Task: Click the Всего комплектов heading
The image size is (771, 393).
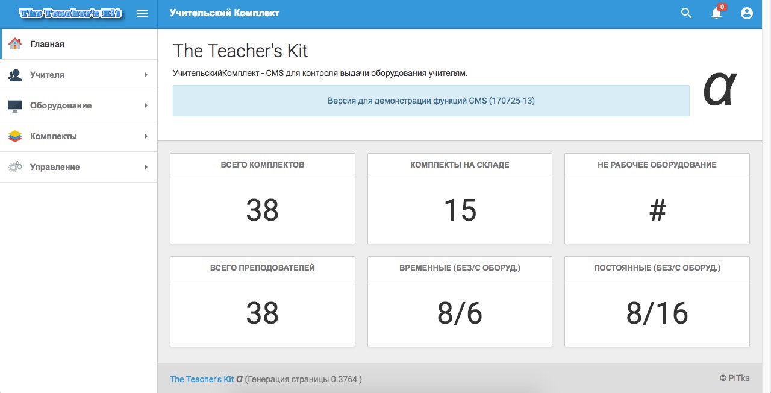Action: click(x=263, y=165)
